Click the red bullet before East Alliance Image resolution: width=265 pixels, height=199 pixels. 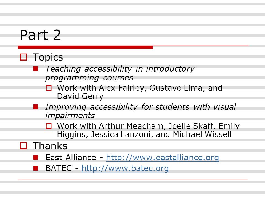(x=36, y=158)
